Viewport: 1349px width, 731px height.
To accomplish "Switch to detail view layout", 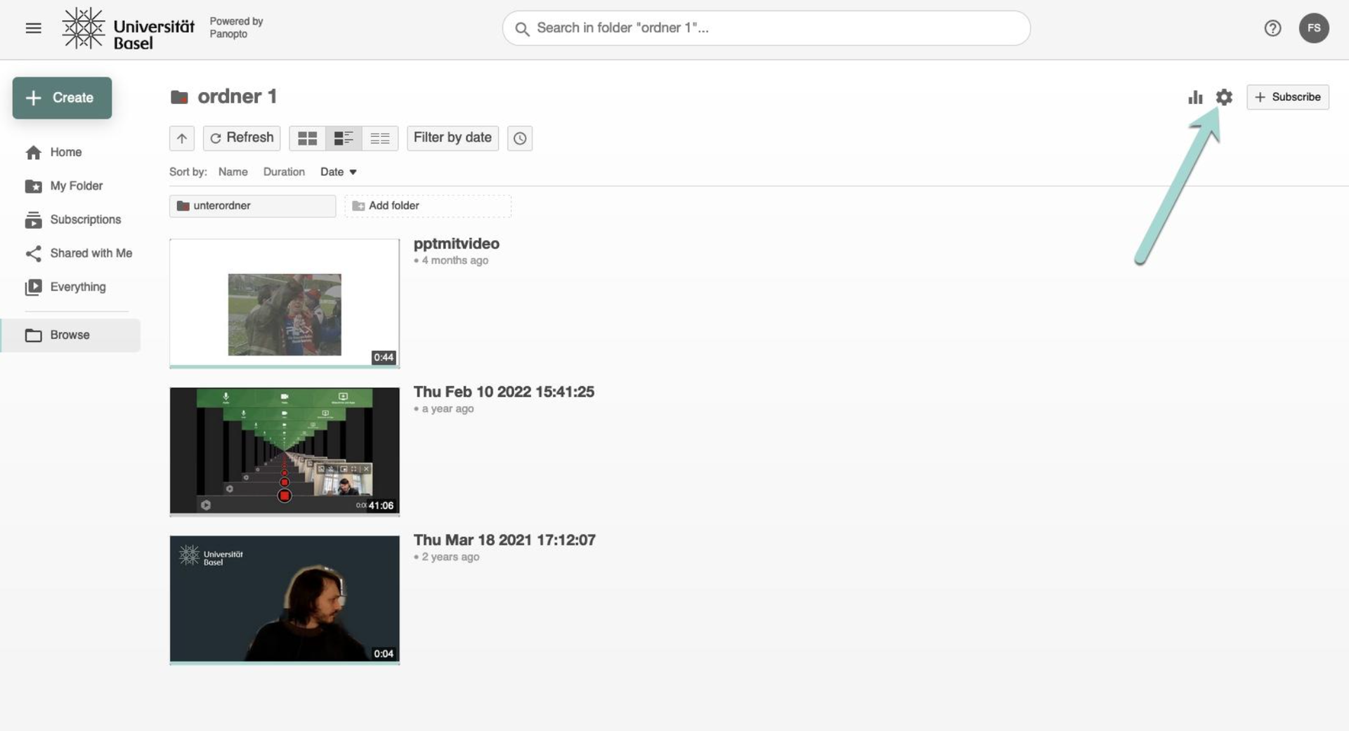I will 344,138.
